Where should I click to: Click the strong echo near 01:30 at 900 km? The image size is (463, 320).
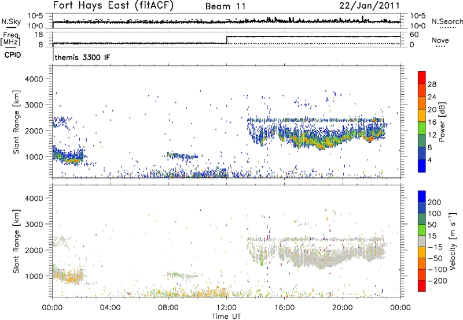coord(74,161)
